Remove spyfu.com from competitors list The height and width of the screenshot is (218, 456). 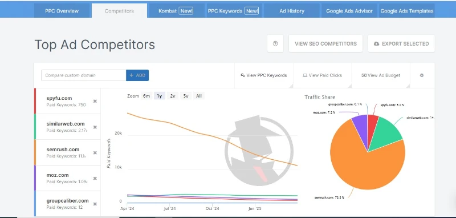pyautogui.click(x=95, y=101)
